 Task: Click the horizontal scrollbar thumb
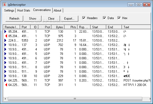[75, 99]
